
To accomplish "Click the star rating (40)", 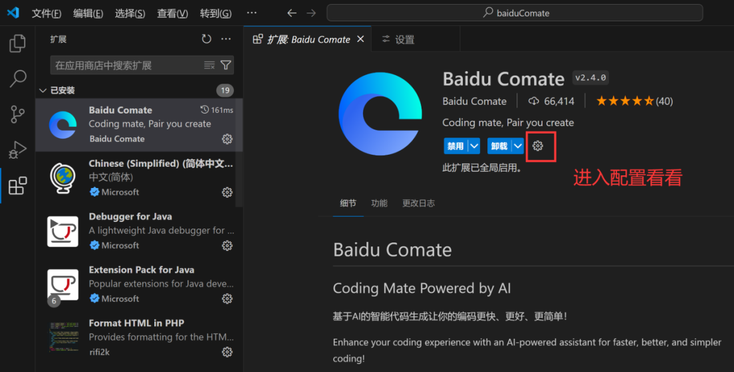I will click(x=634, y=101).
